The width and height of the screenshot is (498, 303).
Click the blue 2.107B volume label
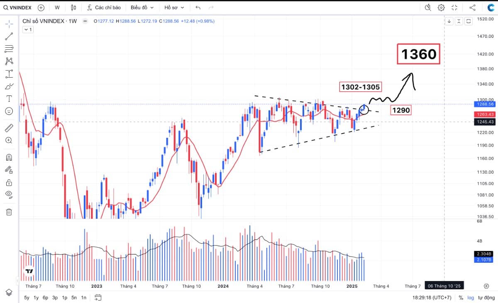484,260
